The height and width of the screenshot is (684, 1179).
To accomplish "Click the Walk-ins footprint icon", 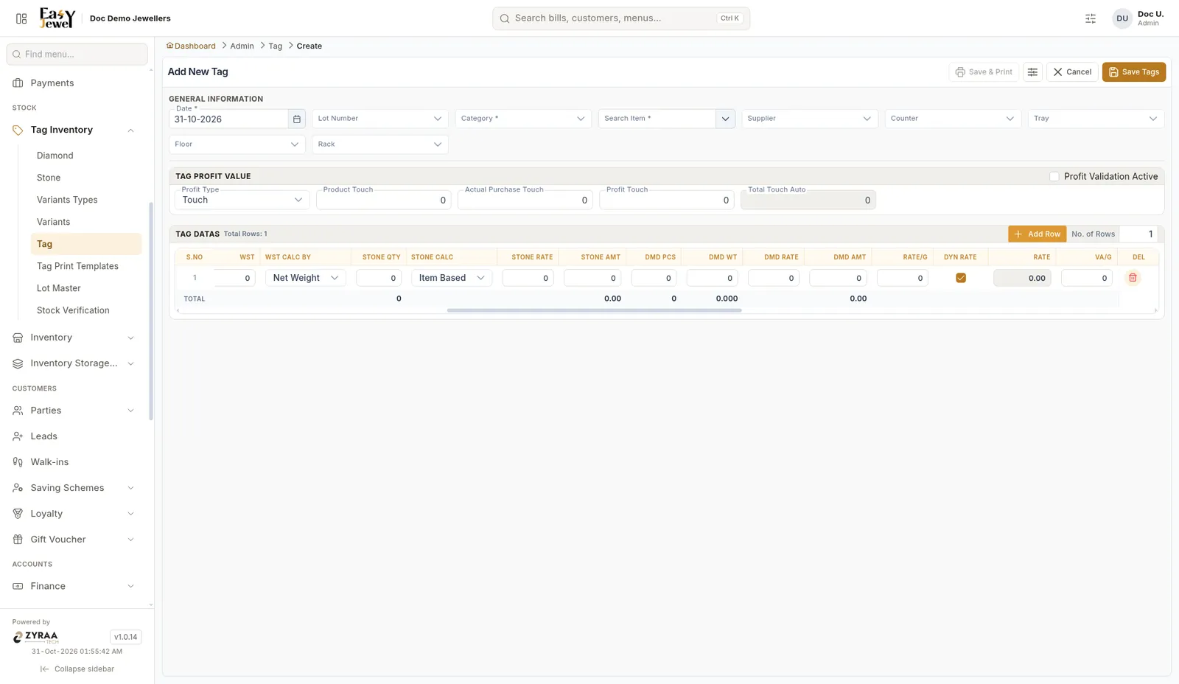I will [18, 462].
